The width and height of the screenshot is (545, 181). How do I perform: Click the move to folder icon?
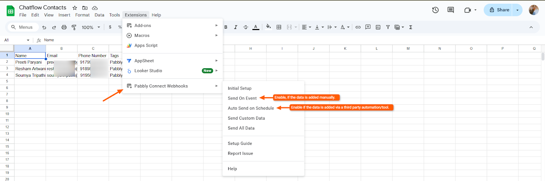point(85,8)
